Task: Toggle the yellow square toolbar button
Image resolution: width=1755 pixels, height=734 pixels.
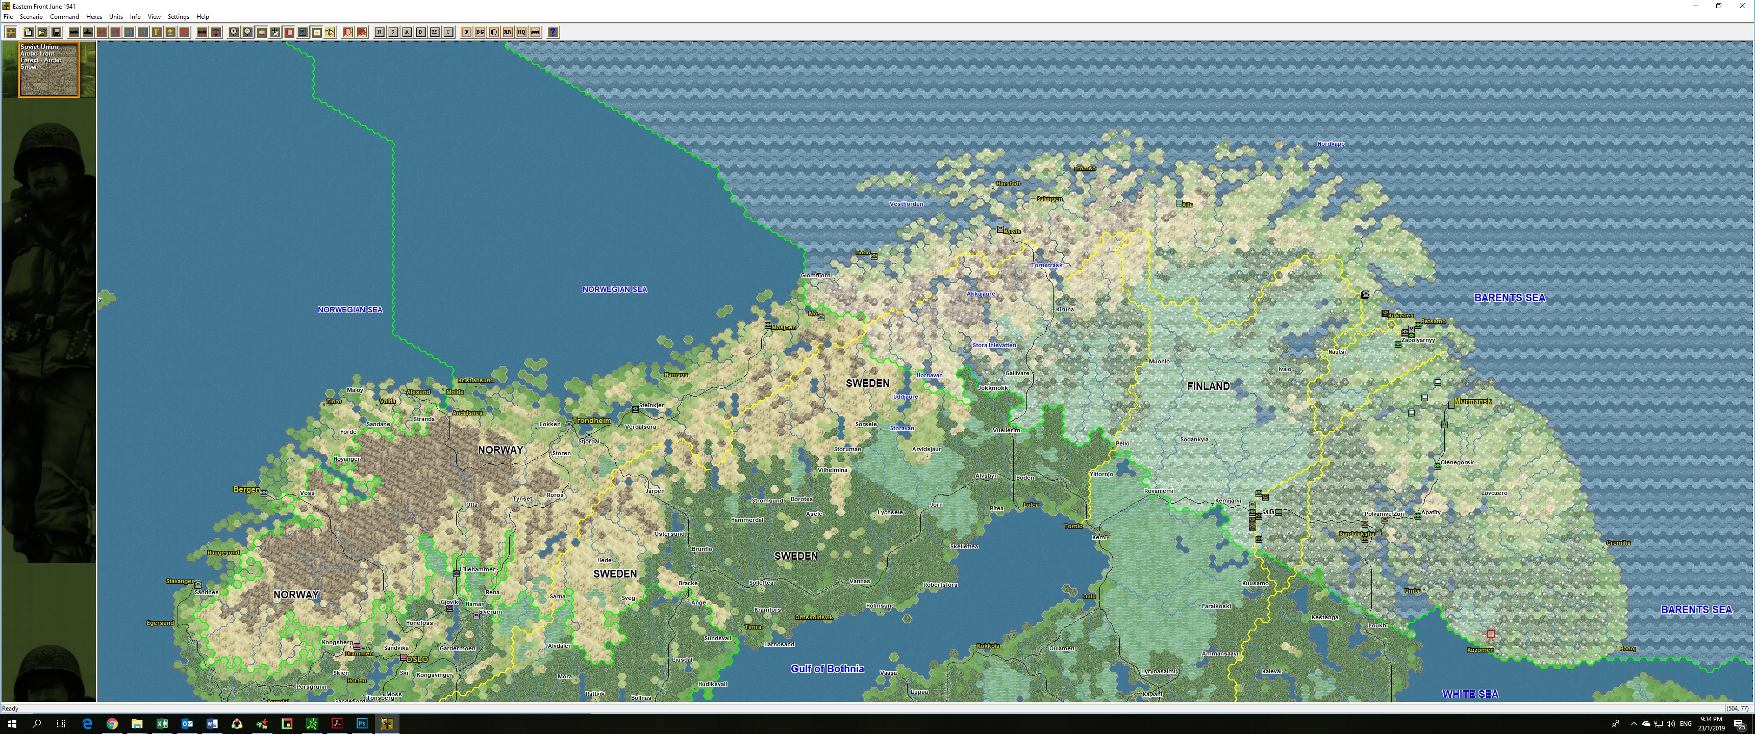Action: click(x=317, y=32)
